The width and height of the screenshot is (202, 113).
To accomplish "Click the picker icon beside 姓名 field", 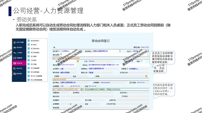I will 78,61.
